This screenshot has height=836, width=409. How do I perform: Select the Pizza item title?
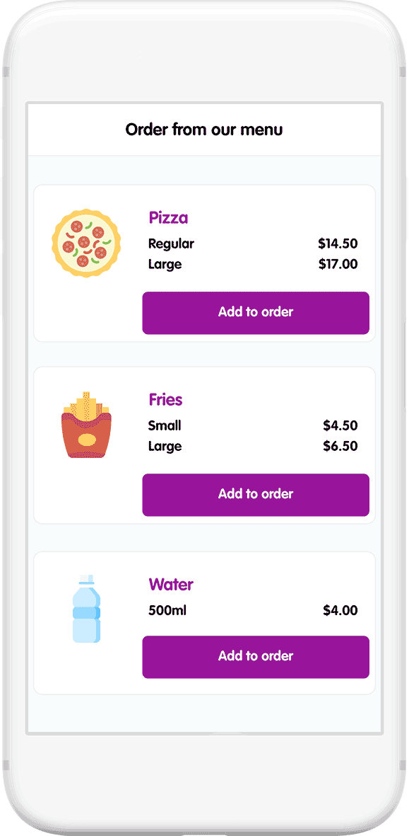(167, 218)
